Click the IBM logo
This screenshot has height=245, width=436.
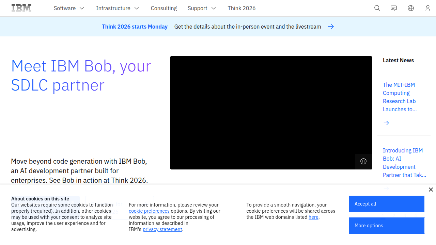coord(21,8)
